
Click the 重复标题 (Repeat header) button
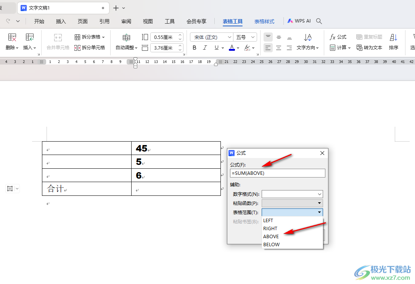pos(369,37)
